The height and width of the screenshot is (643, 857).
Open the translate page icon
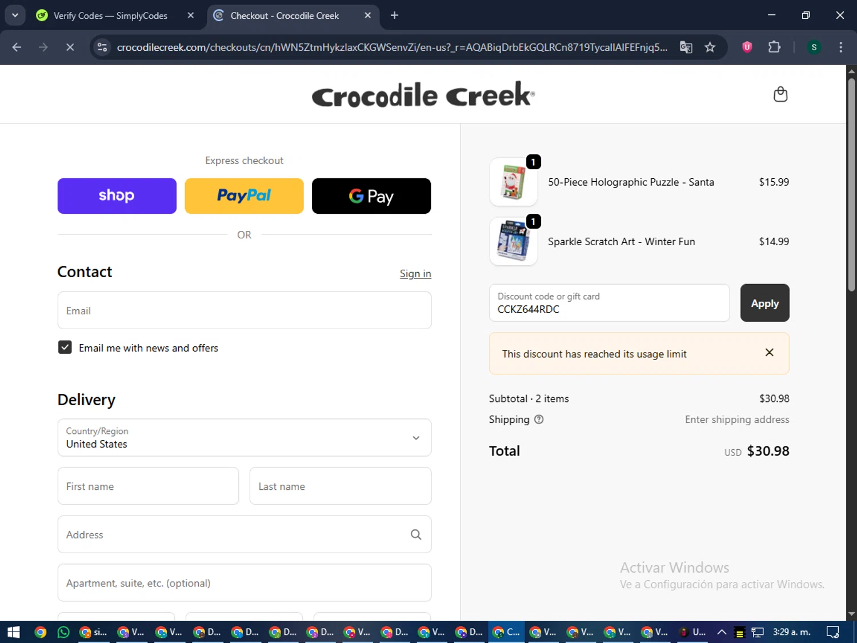(x=686, y=47)
